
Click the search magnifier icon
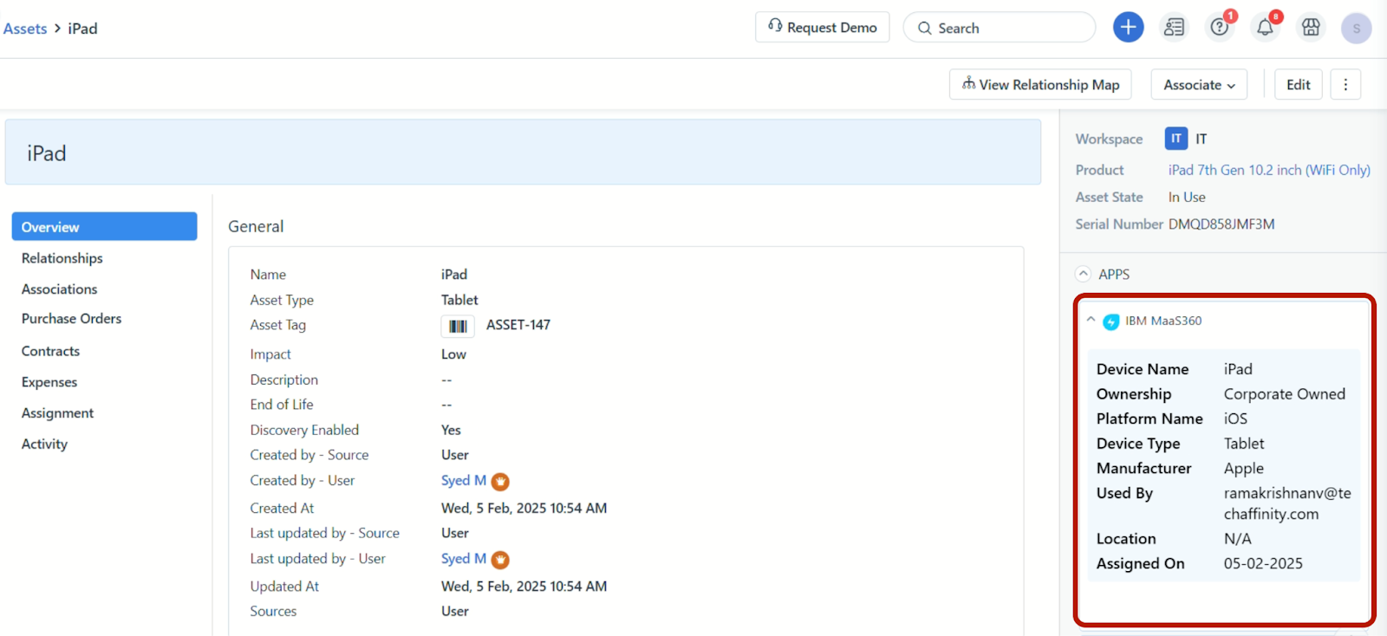[925, 28]
